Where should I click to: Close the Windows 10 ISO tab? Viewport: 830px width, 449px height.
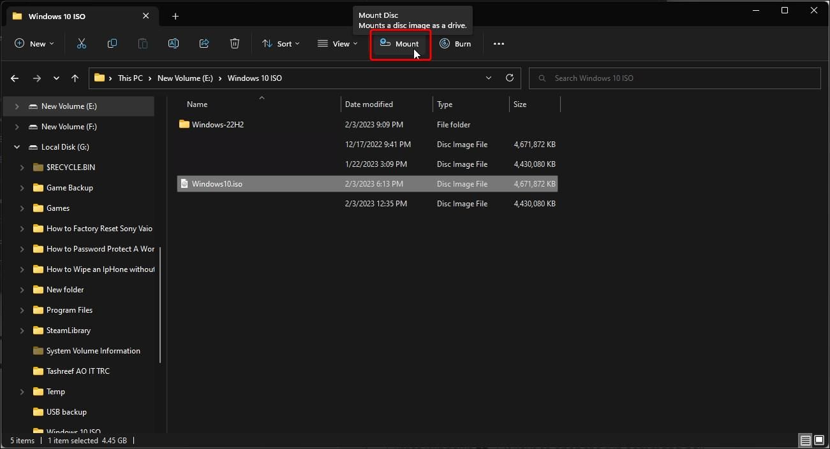point(146,16)
